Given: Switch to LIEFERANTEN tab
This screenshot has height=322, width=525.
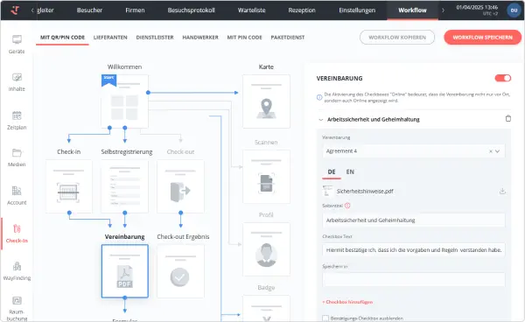Looking at the screenshot, I should click(x=110, y=38).
